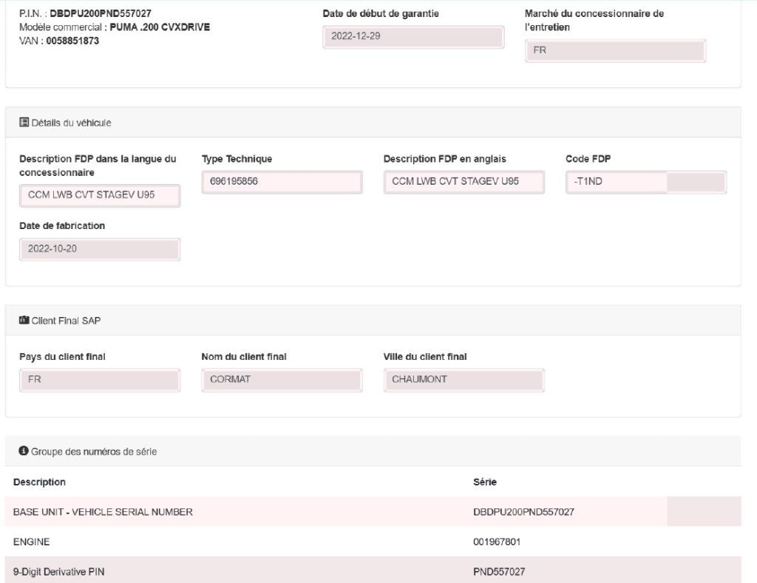Click the Client Final SAP section title
Viewport: 757px width, 583px height.
tap(66, 321)
